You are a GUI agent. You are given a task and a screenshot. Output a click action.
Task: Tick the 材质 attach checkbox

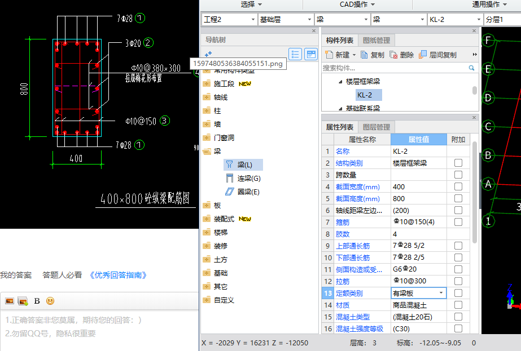pos(458,305)
